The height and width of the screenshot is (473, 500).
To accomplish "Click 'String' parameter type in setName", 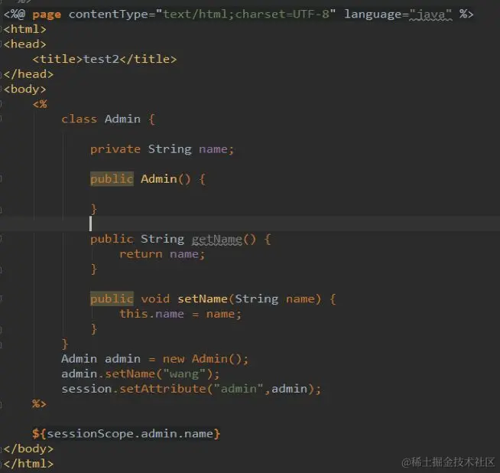I will tap(256, 298).
